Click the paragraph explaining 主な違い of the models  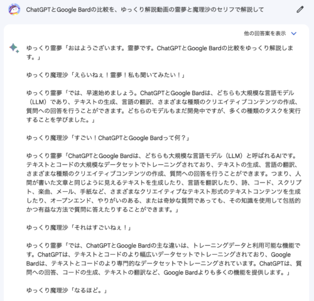point(164,259)
